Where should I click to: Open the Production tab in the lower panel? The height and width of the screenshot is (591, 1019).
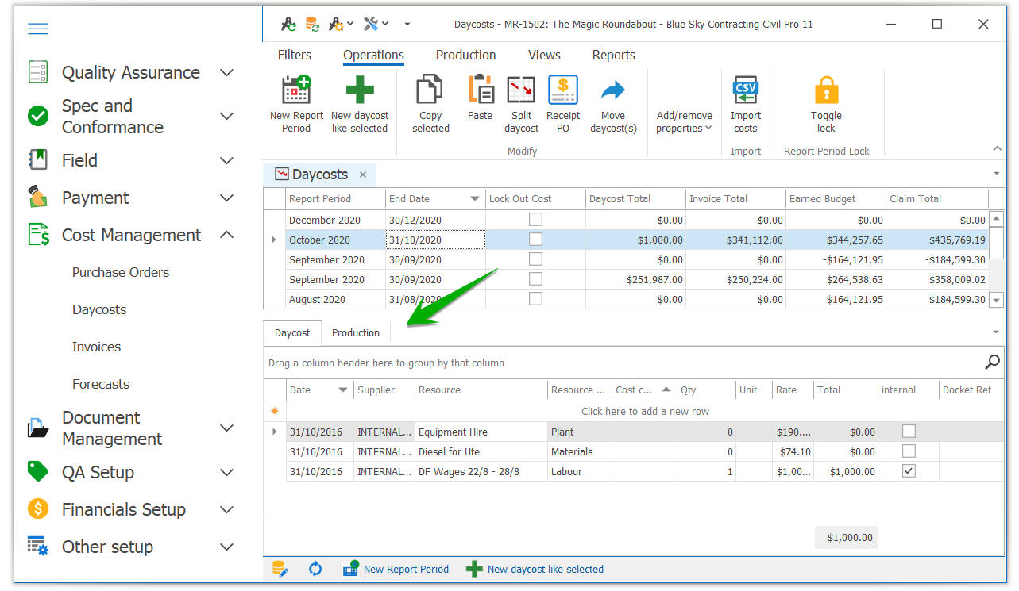click(x=356, y=332)
